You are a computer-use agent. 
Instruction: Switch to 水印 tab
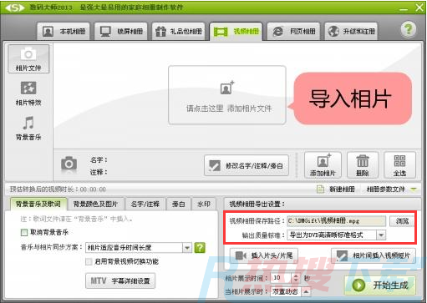(204, 204)
